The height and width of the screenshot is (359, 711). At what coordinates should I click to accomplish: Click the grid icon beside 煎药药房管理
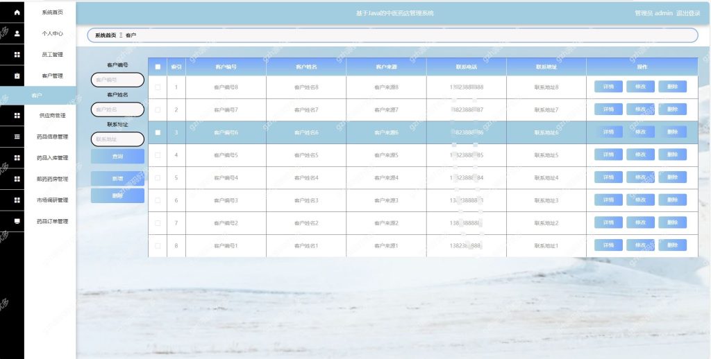[17, 179]
